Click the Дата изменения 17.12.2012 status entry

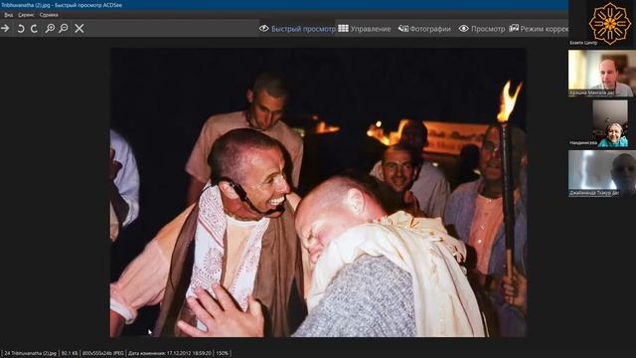pyautogui.click(x=170, y=354)
